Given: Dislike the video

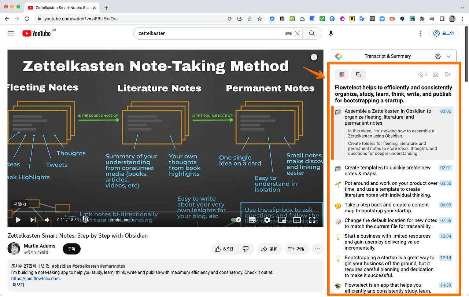Looking at the screenshot, I should click(x=246, y=249).
